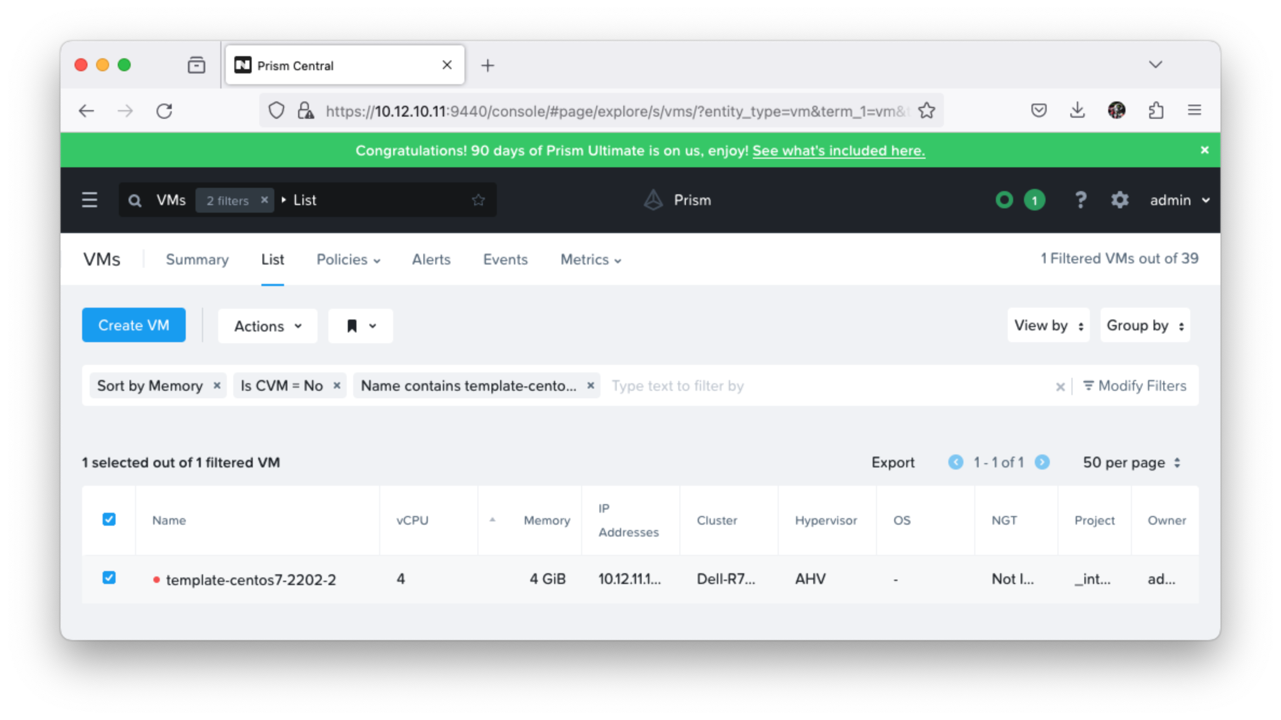Click the search magnifier icon
This screenshot has width=1281, height=720.
point(135,201)
